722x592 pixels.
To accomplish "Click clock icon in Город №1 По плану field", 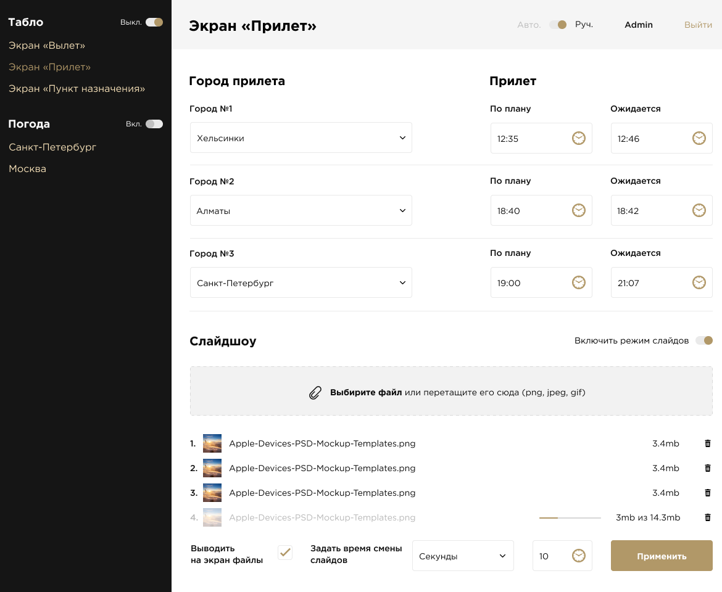I will pyautogui.click(x=578, y=138).
